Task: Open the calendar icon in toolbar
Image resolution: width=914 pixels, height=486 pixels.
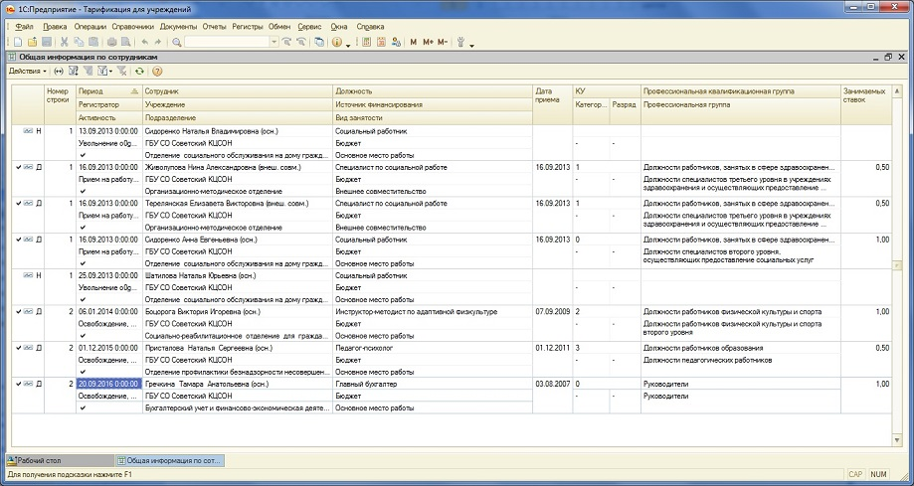Action: coord(381,42)
